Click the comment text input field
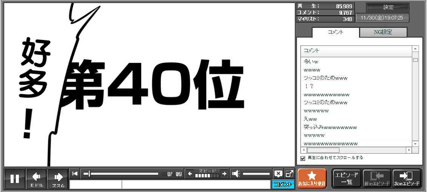The image size is (427, 192). click(x=195, y=184)
